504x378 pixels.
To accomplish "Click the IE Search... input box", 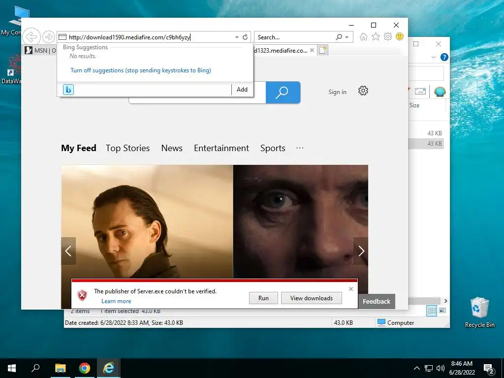I will point(294,37).
